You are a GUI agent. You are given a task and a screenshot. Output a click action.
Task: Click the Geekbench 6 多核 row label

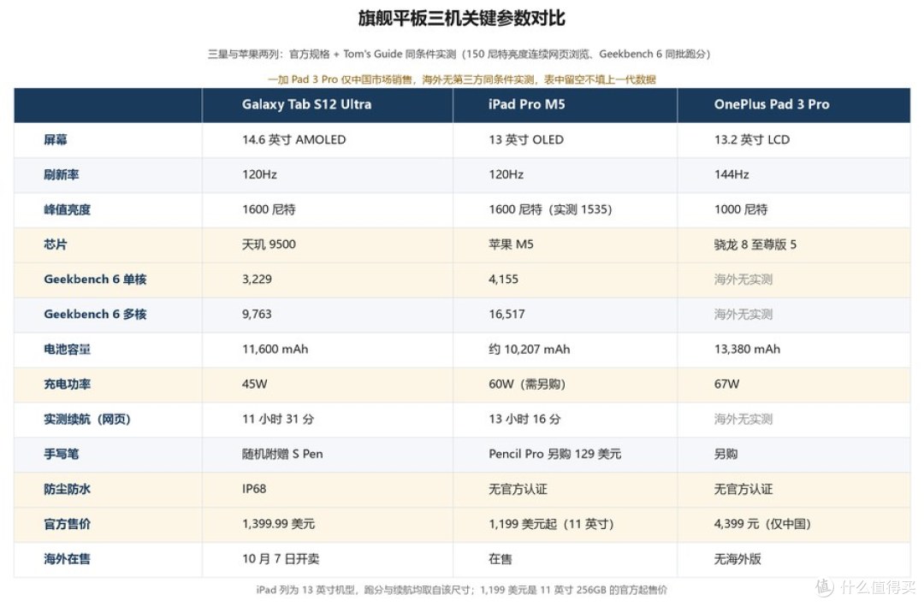(95, 315)
